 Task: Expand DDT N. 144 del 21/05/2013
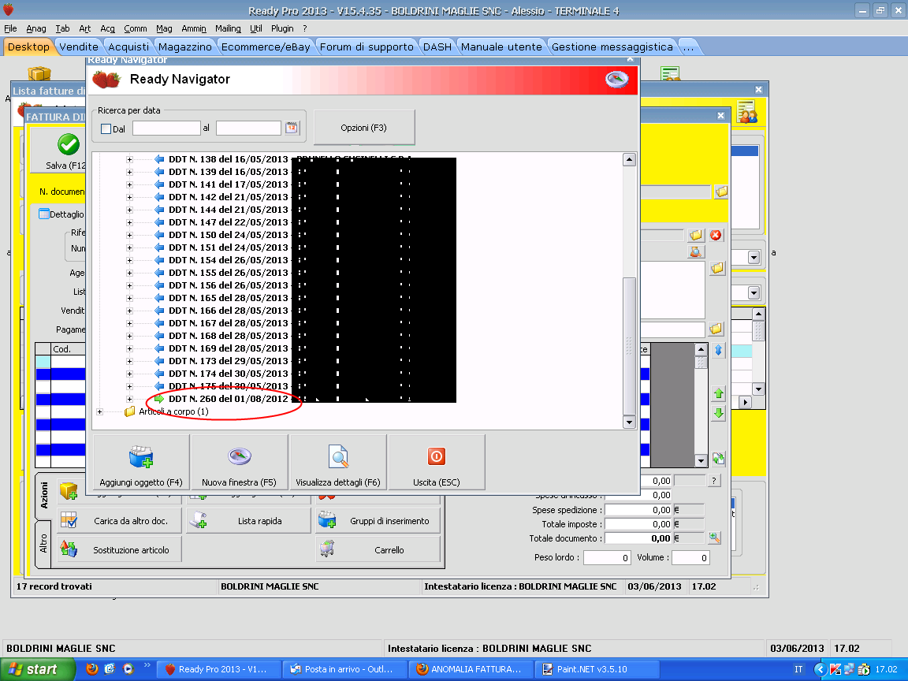tap(130, 210)
